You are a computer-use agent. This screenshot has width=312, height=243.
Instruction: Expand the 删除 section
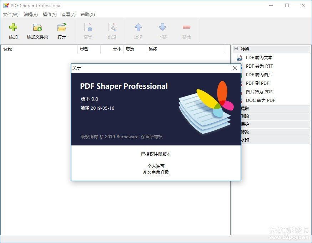point(275,117)
